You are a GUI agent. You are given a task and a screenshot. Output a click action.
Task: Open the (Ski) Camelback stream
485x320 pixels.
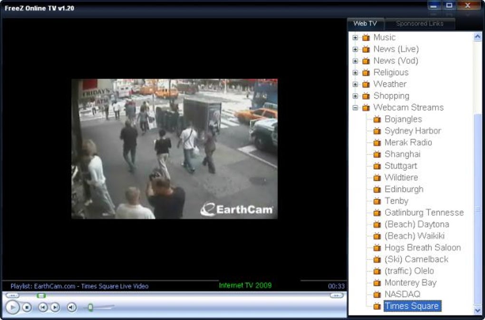pos(417,260)
